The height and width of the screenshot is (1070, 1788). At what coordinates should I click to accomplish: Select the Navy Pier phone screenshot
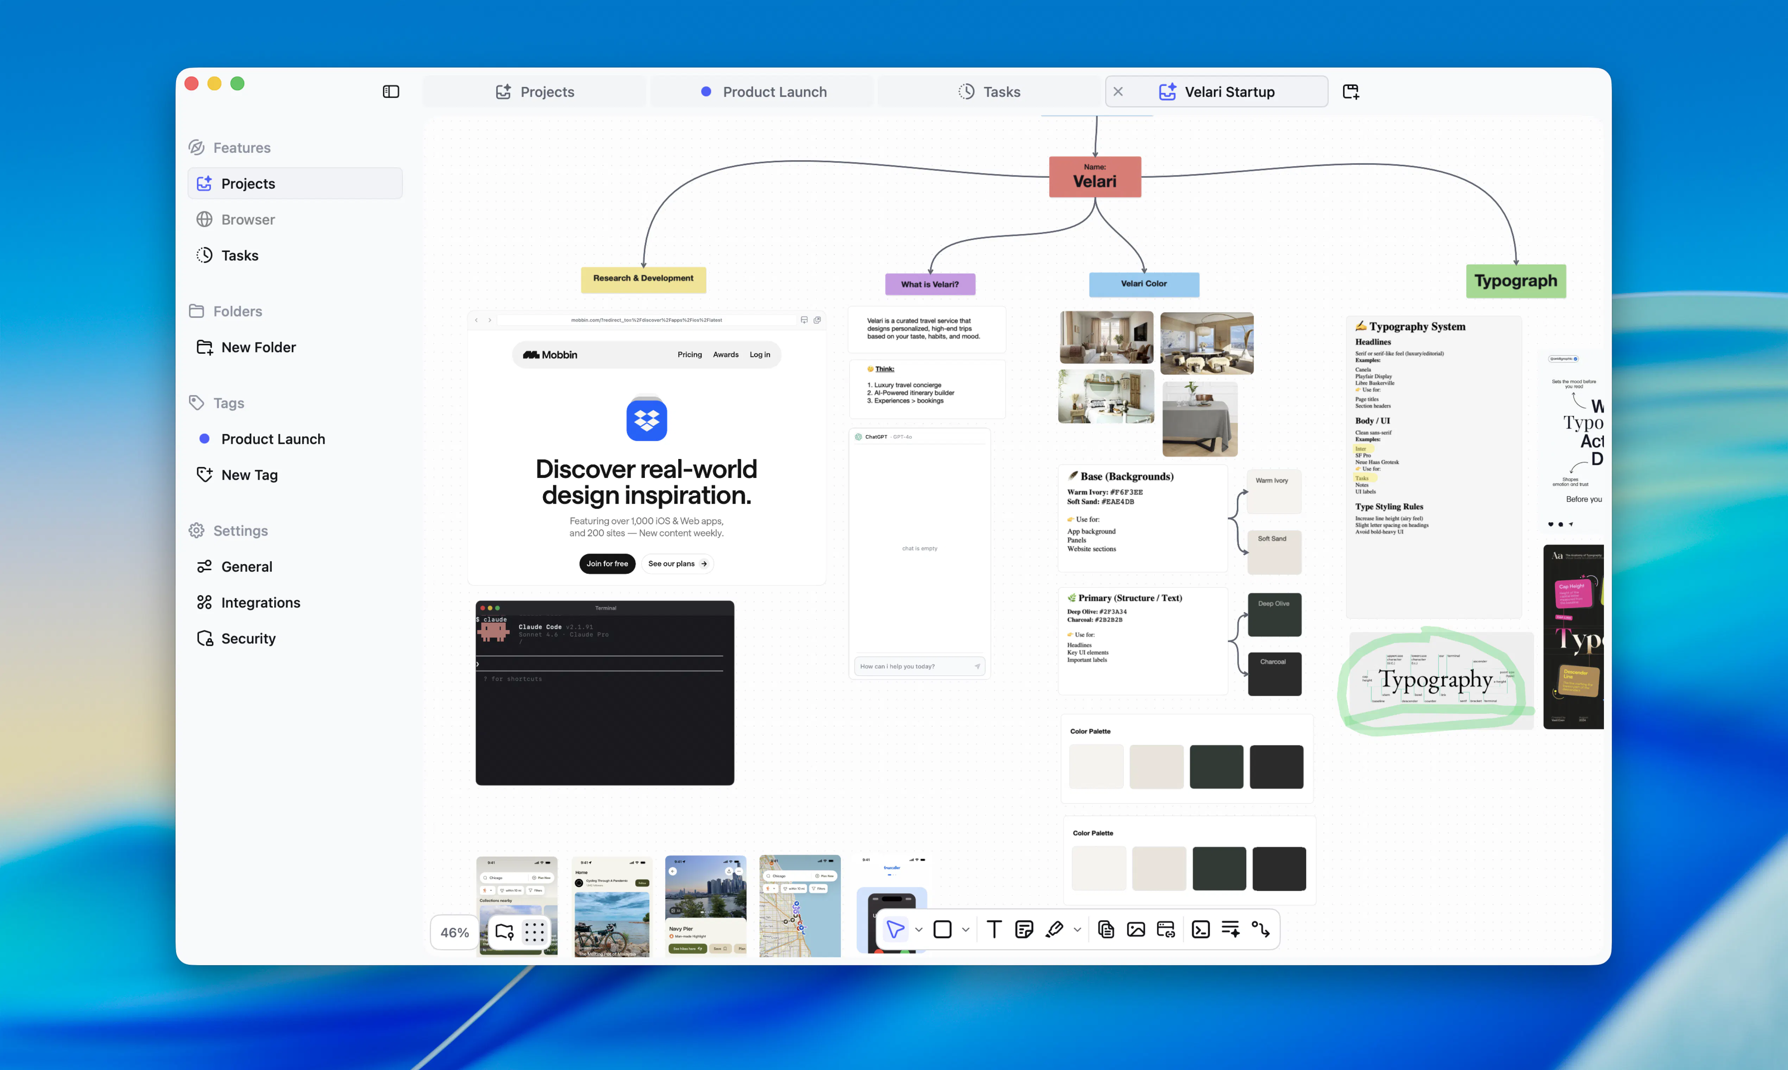click(x=705, y=906)
